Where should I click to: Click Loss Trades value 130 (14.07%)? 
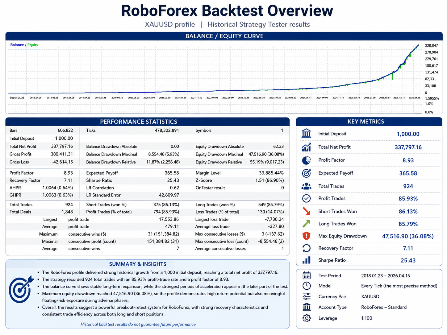(271, 212)
